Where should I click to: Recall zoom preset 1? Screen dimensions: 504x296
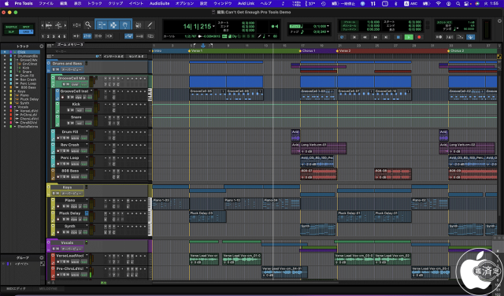coord(43,36)
